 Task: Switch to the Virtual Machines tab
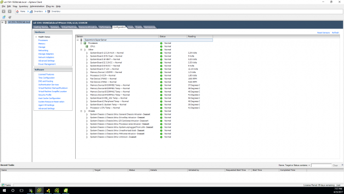pos(69,27)
